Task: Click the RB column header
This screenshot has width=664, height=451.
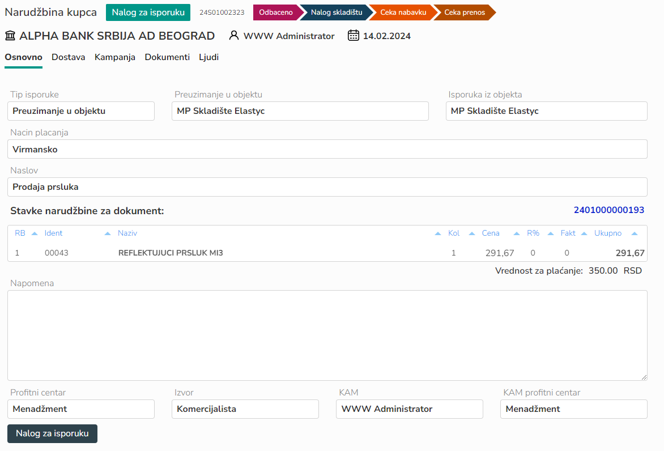Action: pyautogui.click(x=20, y=233)
